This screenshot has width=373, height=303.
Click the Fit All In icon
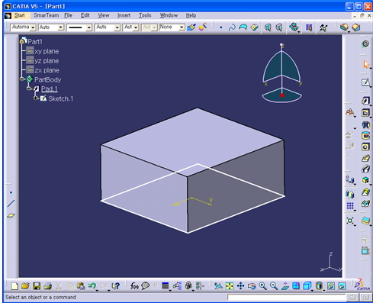pyautogui.click(x=230, y=286)
